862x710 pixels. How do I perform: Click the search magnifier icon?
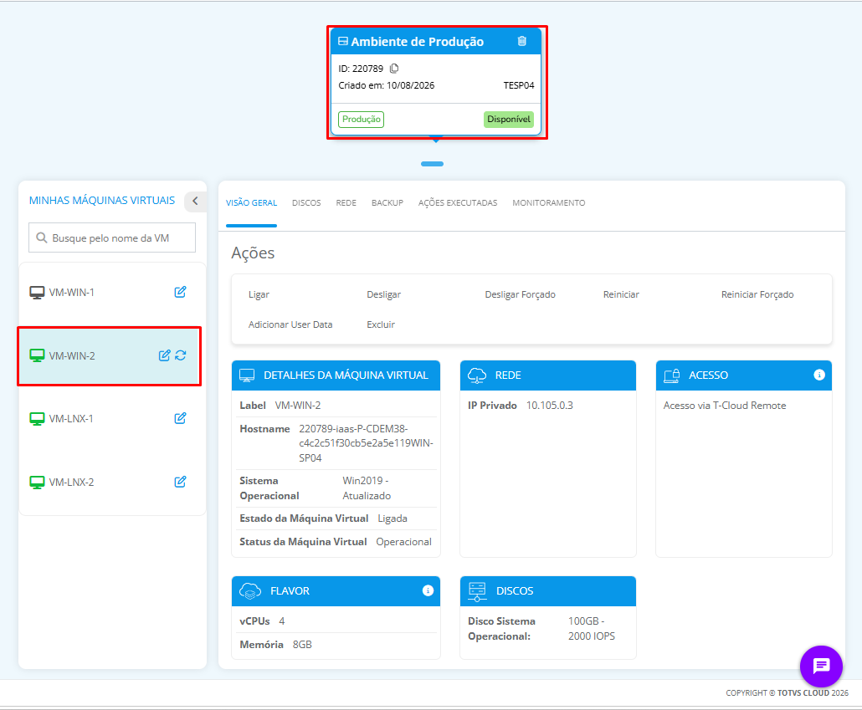coord(41,238)
